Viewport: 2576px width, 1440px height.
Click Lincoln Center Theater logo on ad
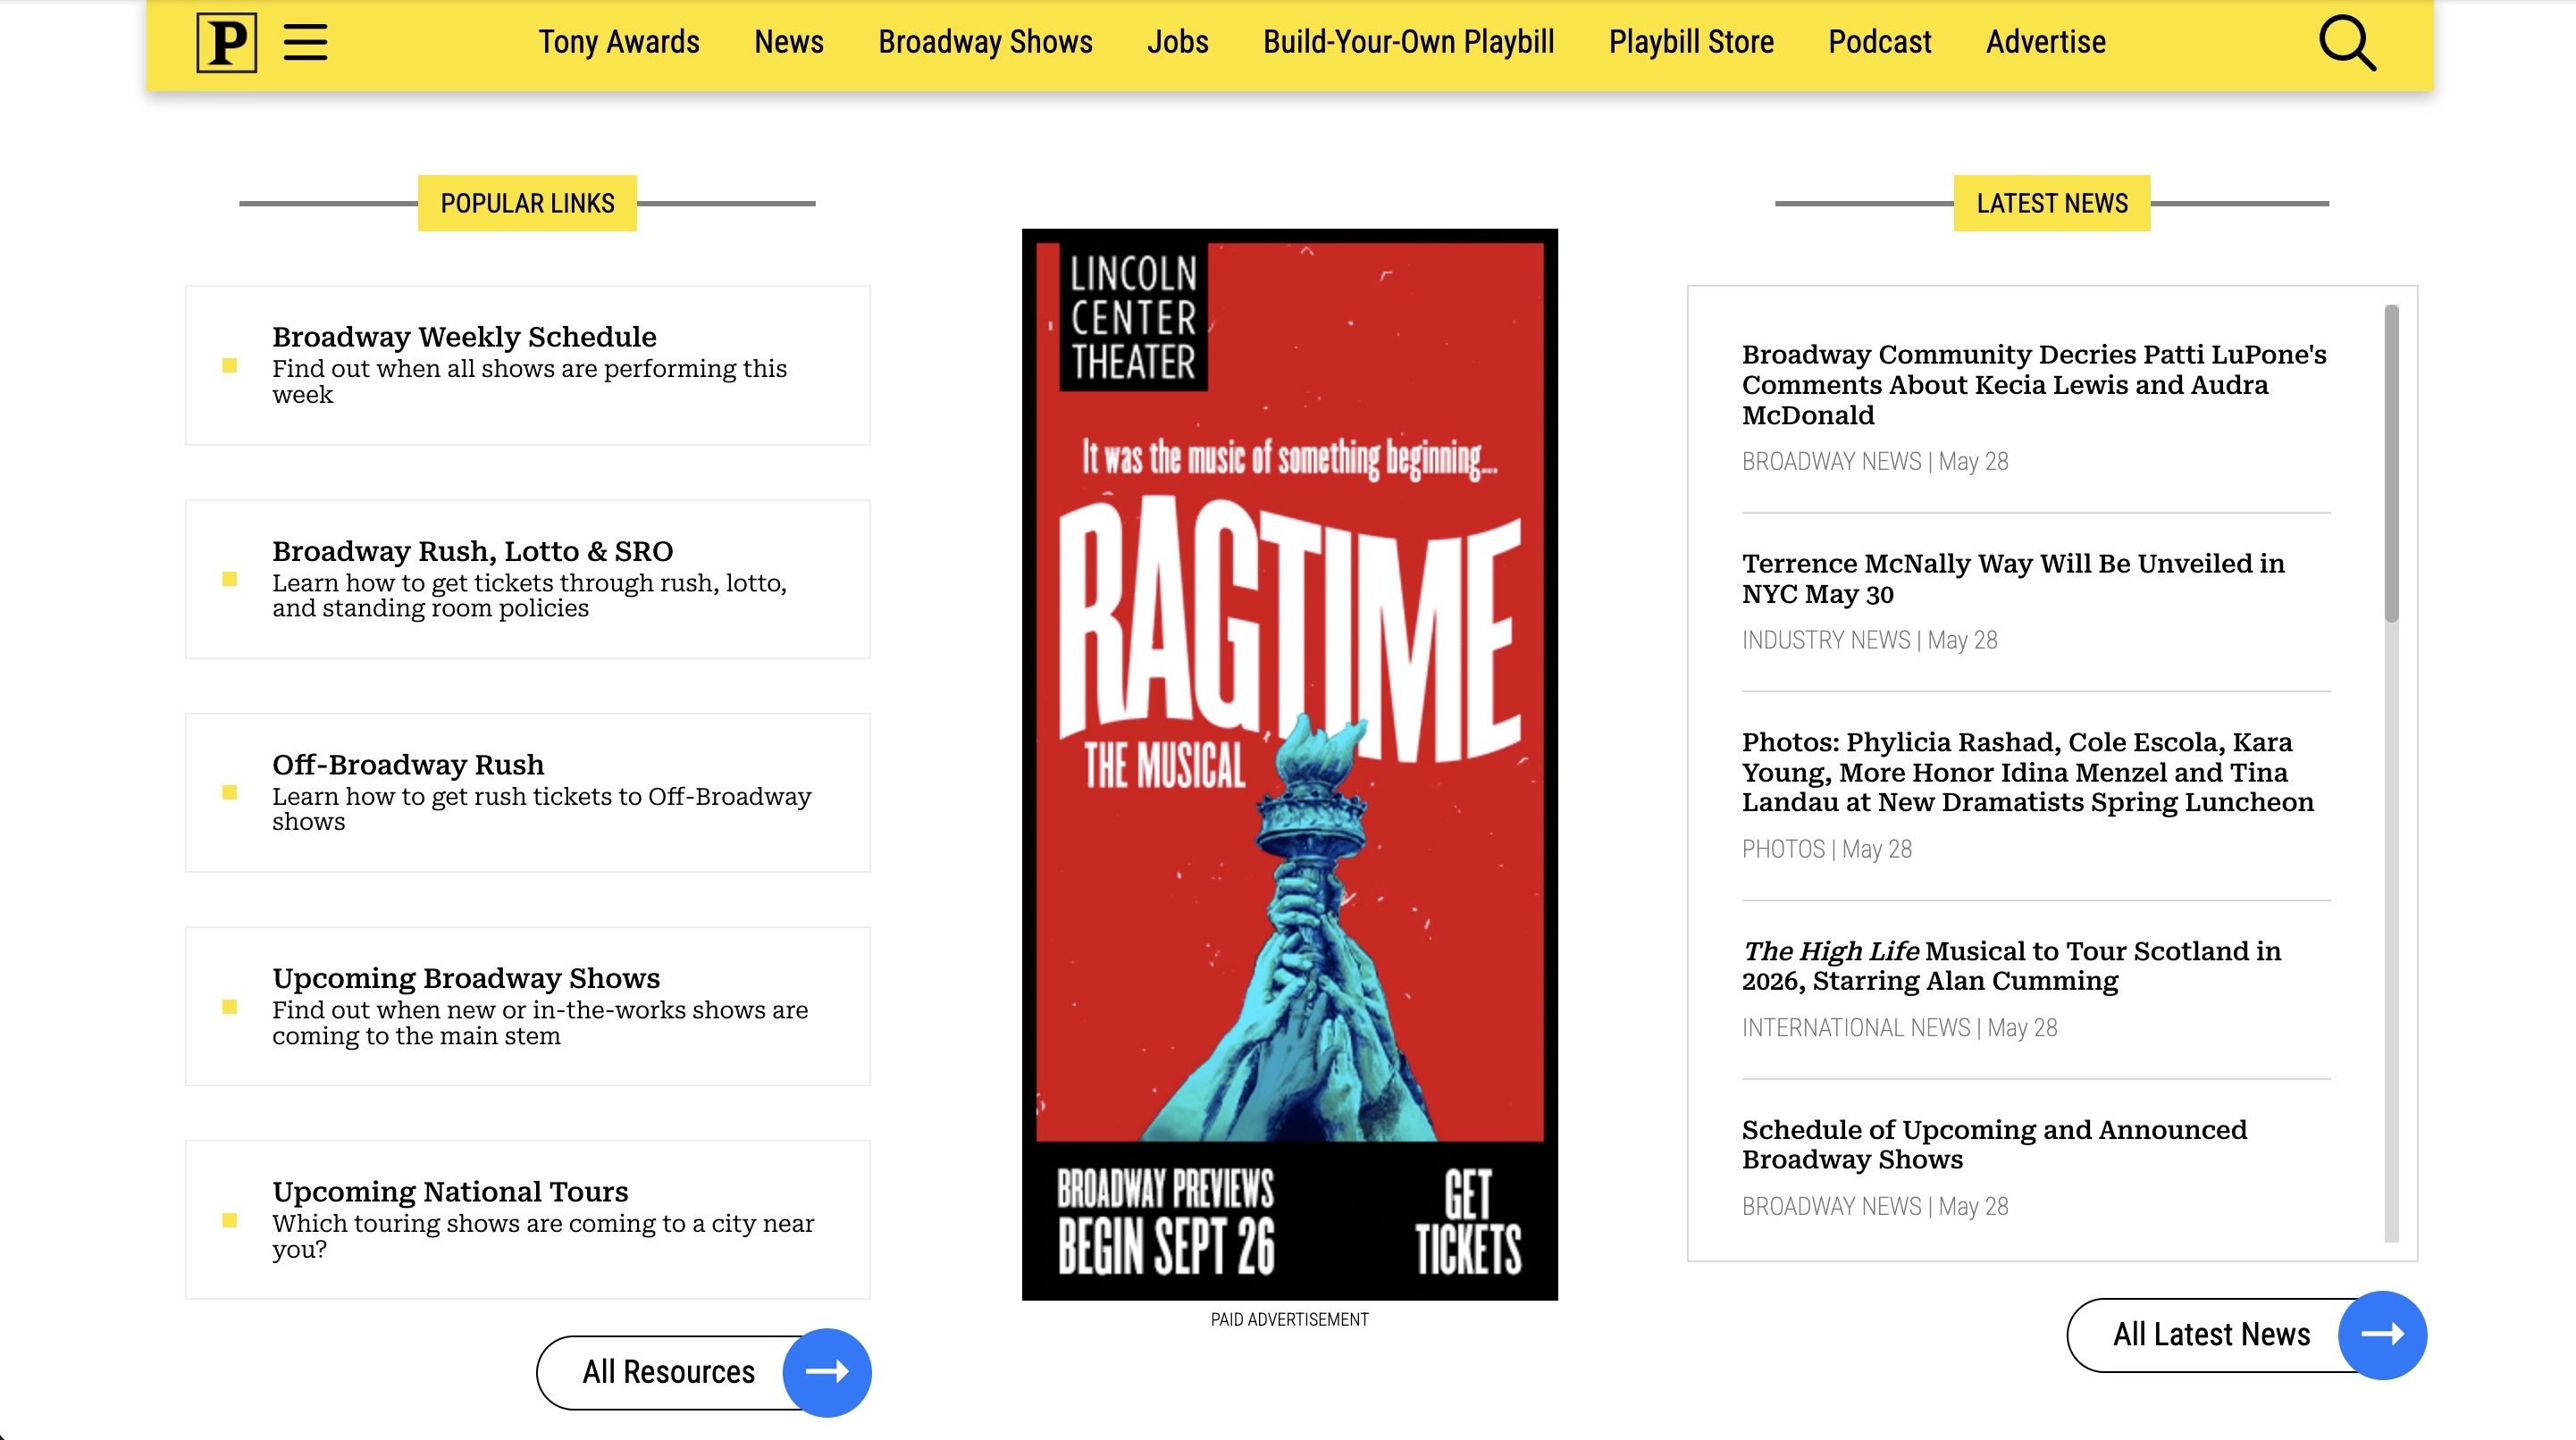point(1133,317)
